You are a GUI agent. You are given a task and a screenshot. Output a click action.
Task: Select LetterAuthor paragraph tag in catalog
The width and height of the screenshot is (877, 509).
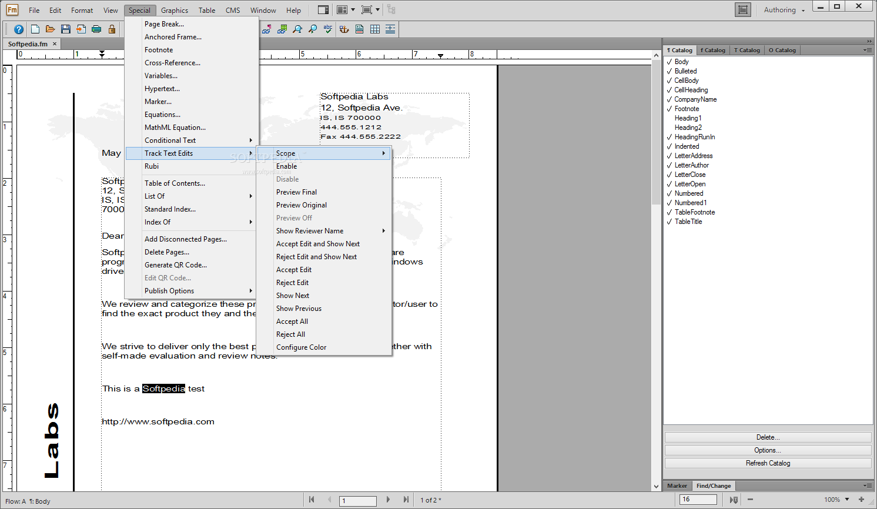click(691, 165)
